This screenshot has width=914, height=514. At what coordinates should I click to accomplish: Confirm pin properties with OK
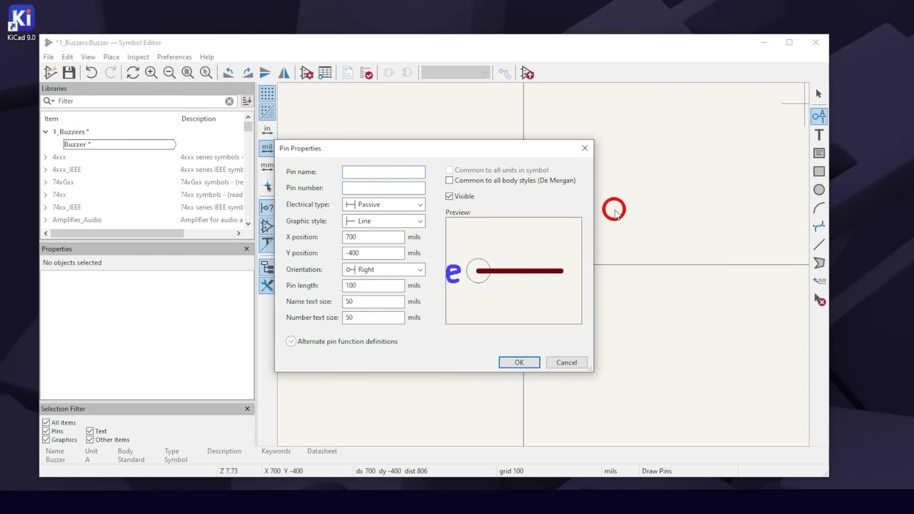[x=519, y=363]
